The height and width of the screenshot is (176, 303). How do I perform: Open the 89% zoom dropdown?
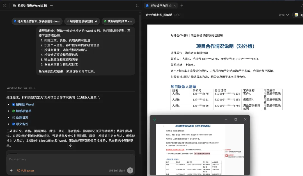[284, 15]
